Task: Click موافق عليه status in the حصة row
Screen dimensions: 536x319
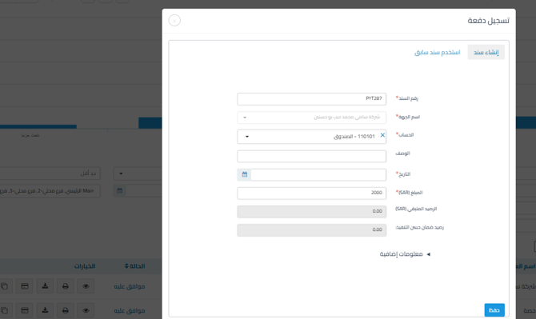Action: (x=130, y=310)
